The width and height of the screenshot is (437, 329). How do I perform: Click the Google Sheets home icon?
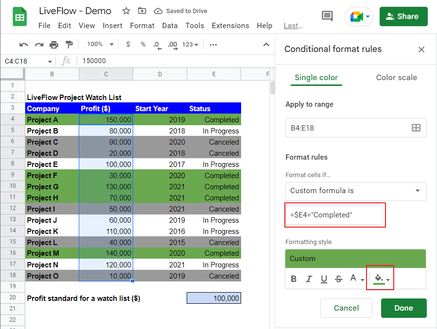click(x=19, y=16)
